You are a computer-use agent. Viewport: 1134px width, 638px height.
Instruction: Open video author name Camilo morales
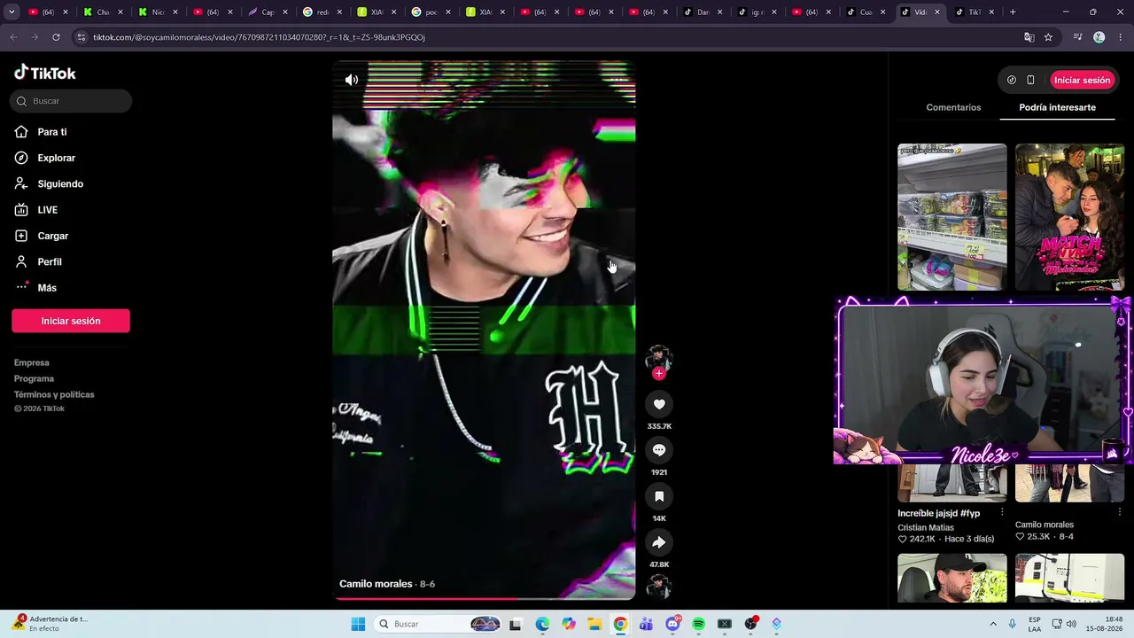tap(376, 584)
